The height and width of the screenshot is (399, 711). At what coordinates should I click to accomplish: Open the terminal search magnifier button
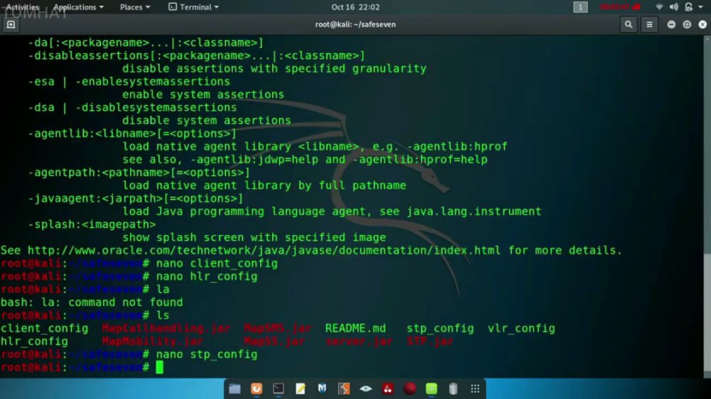[628, 24]
